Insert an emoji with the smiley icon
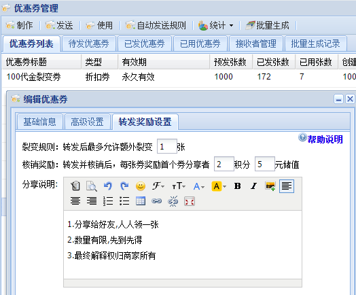Viewport: 356px width, 295px height. pos(141,186)
